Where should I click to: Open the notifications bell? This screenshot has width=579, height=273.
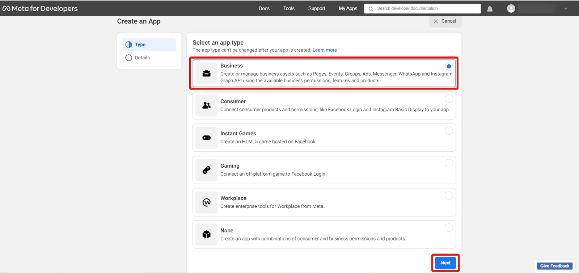tap(490, 9)
